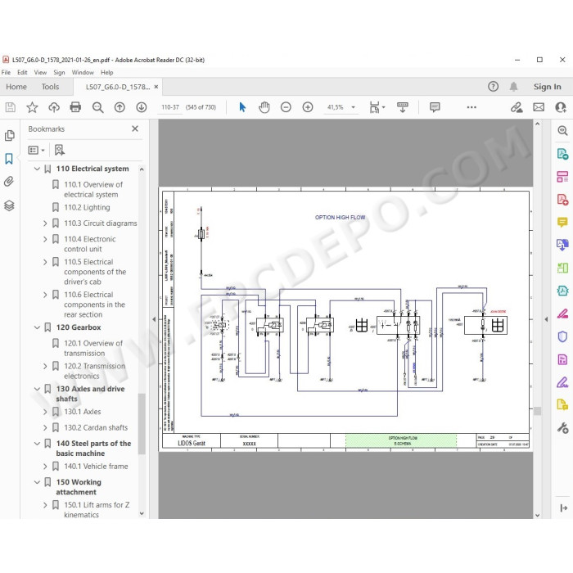The width and height of the screenshot is (573, 573).
Task: Collapse 110 Electrical system bookmark
Action: click(37, 169)
